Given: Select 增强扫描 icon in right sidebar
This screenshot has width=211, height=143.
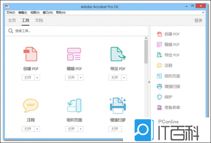Looking at the screenshot, I should pos(159,86).
